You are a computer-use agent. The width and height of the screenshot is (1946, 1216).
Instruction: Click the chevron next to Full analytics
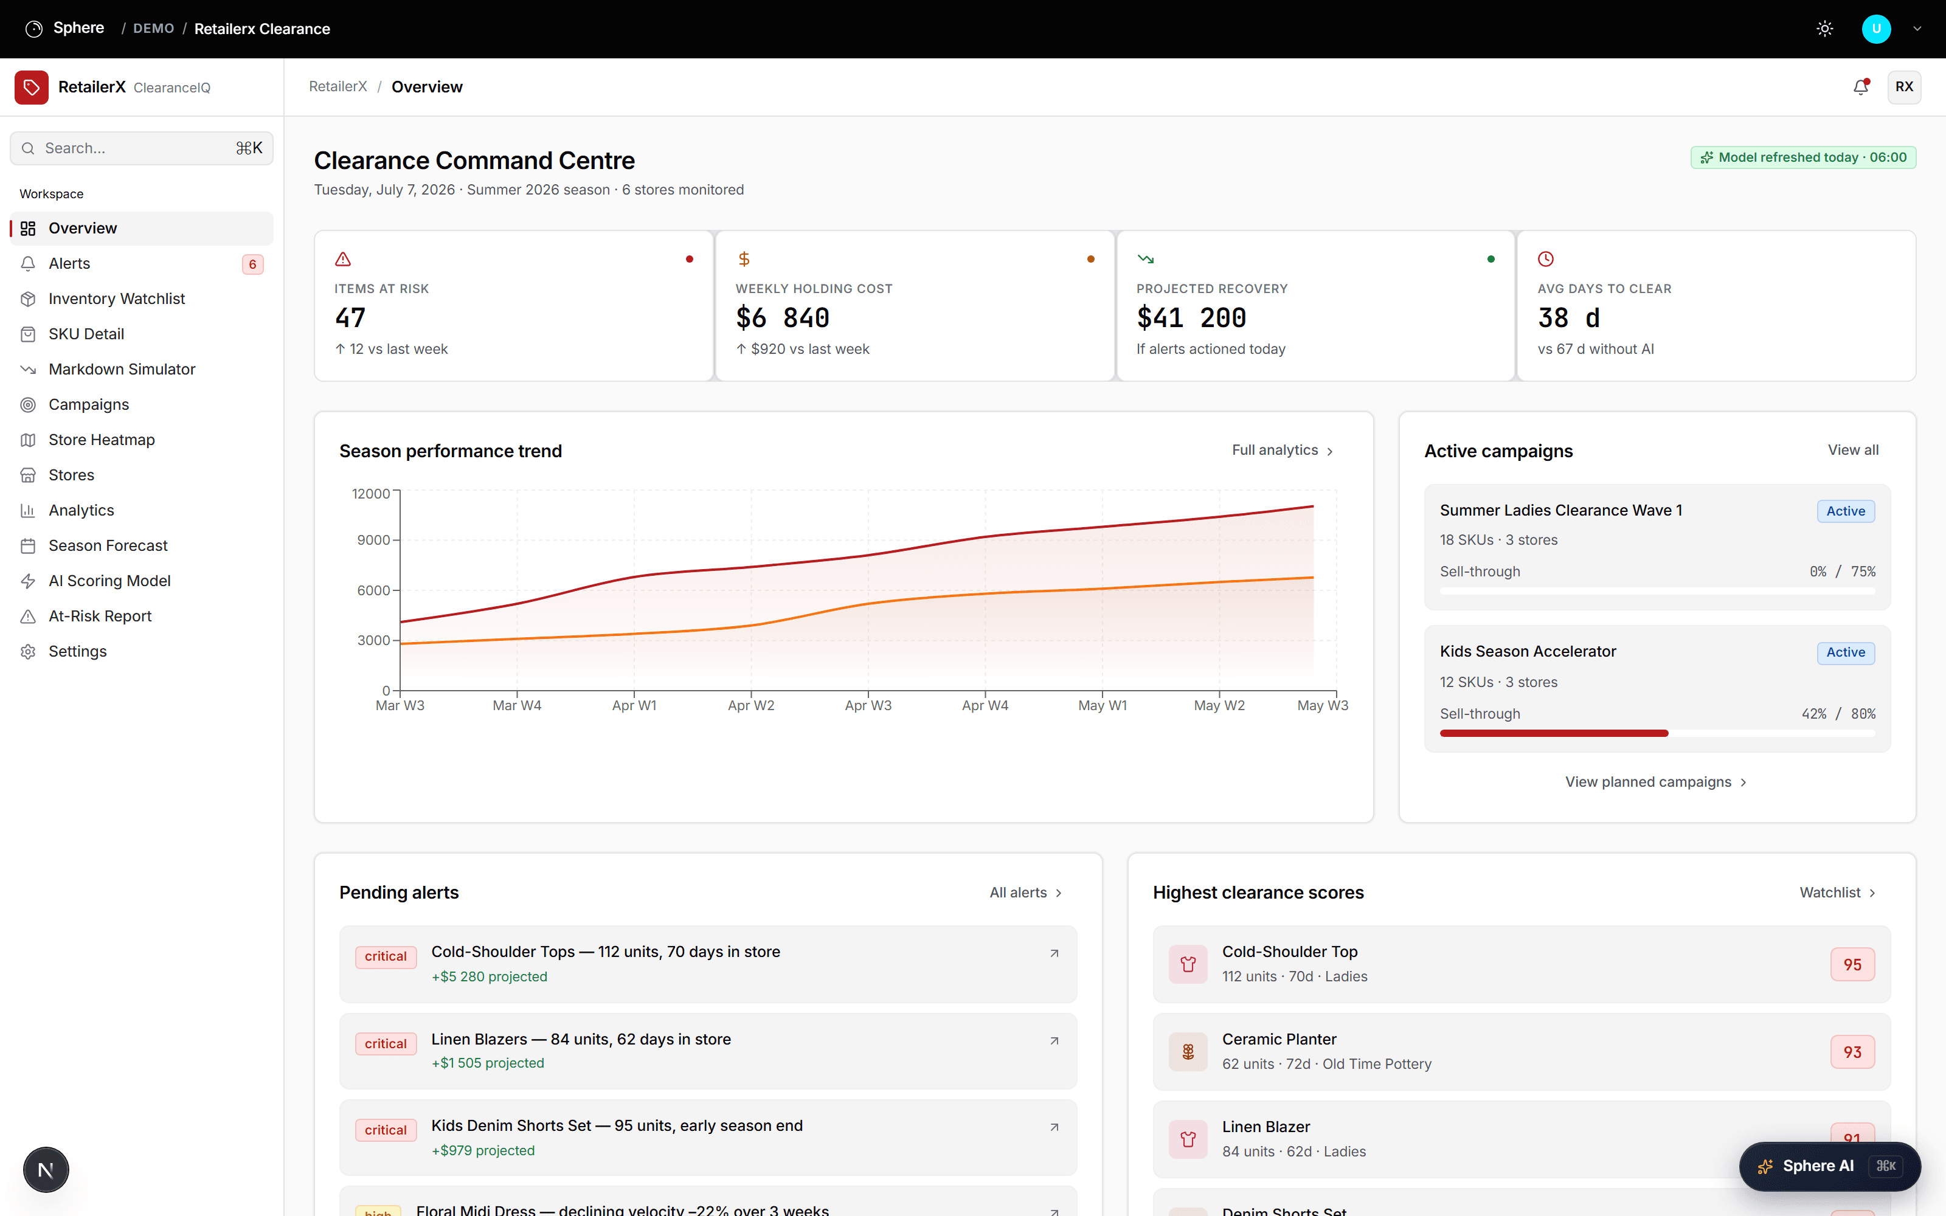click(1330, 451)
